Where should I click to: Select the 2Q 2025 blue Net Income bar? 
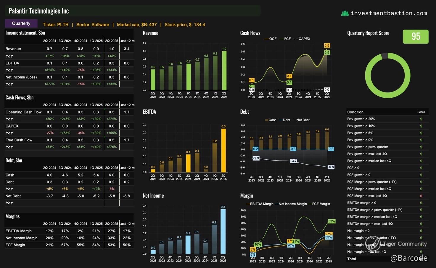[223, 231]
